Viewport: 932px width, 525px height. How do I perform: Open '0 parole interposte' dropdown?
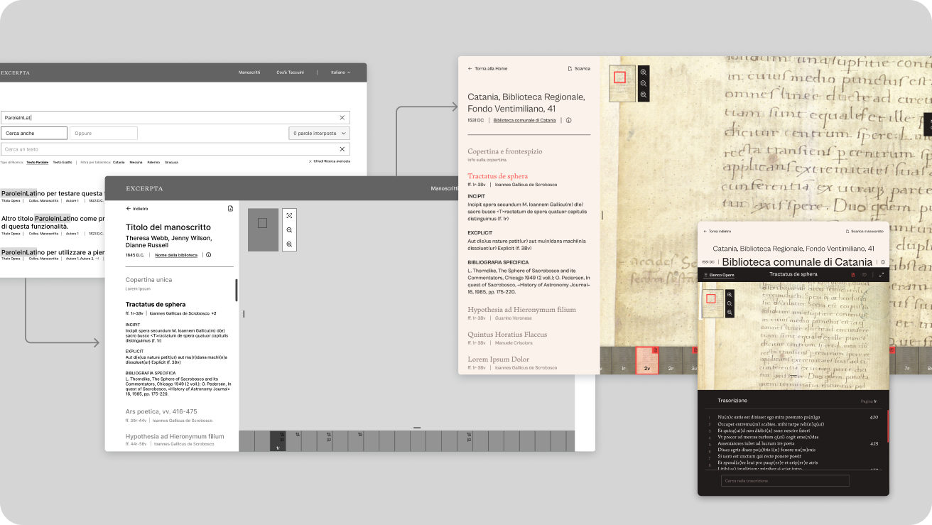pyautogui.click(x=320, y=133)
